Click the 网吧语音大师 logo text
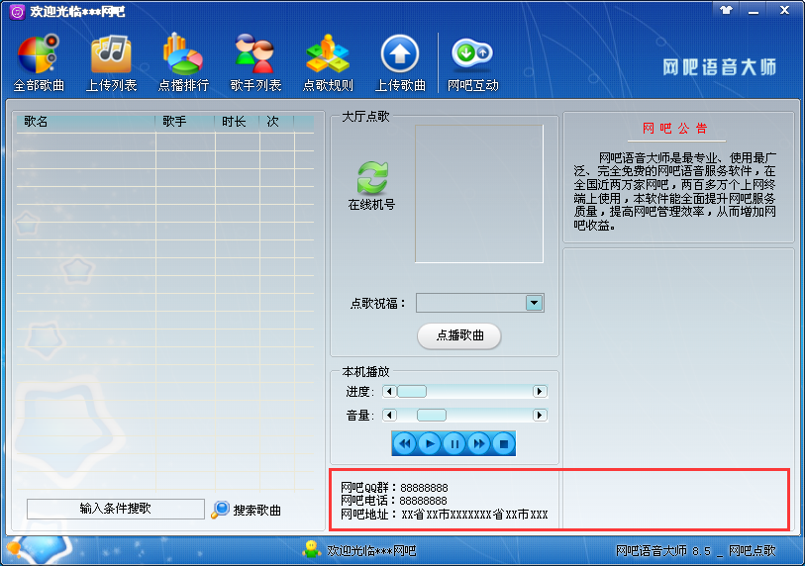Image resolution: width=805 pixels, height=566 pixels. coord(719,67)
